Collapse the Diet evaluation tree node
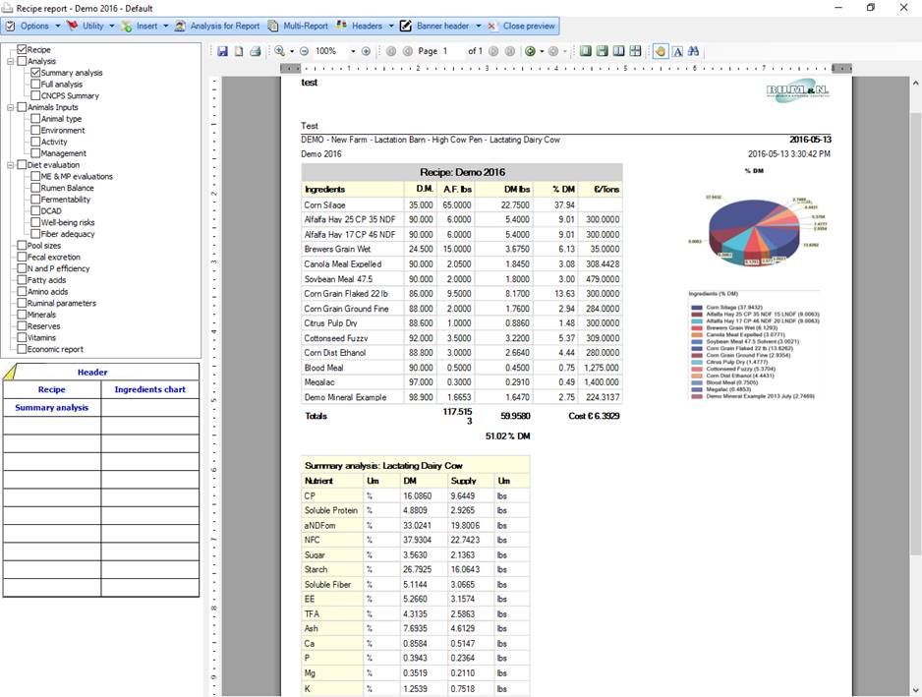 [x=10, y=165]
